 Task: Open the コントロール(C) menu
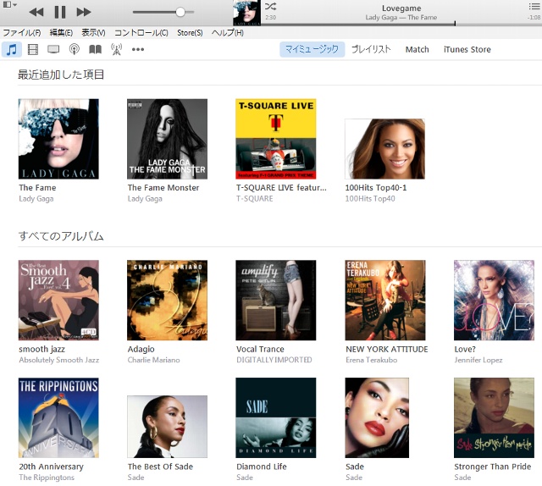(x=141, y=33)
